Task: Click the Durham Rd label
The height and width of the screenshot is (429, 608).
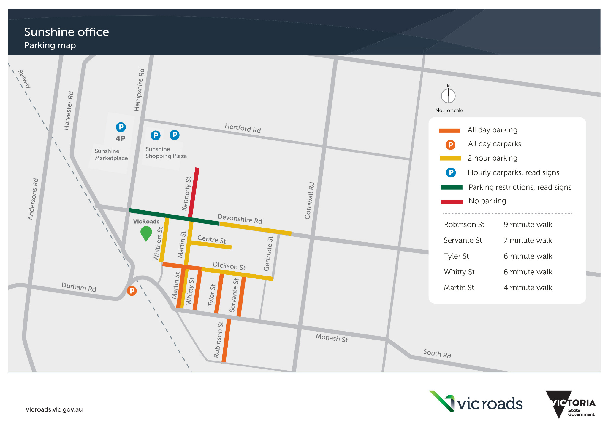Action: 79,287
